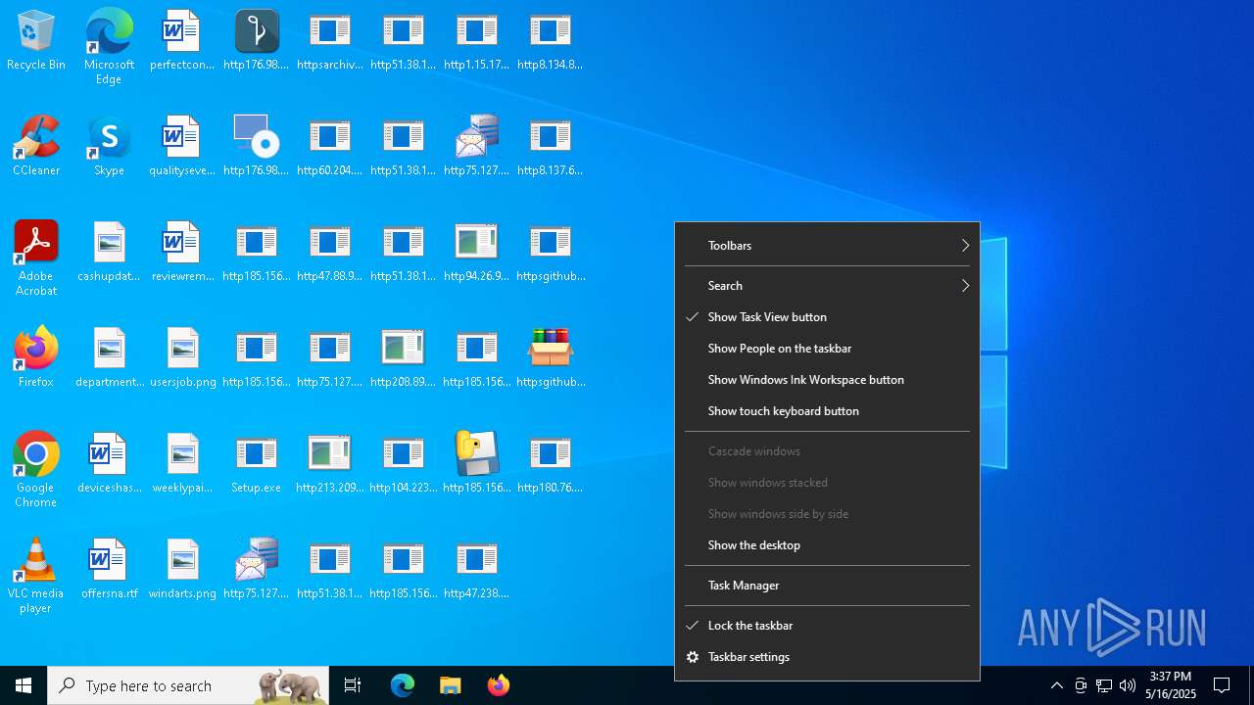Open Task View from the taskbar
1254x705 pixels.
(x=353, y=685)
